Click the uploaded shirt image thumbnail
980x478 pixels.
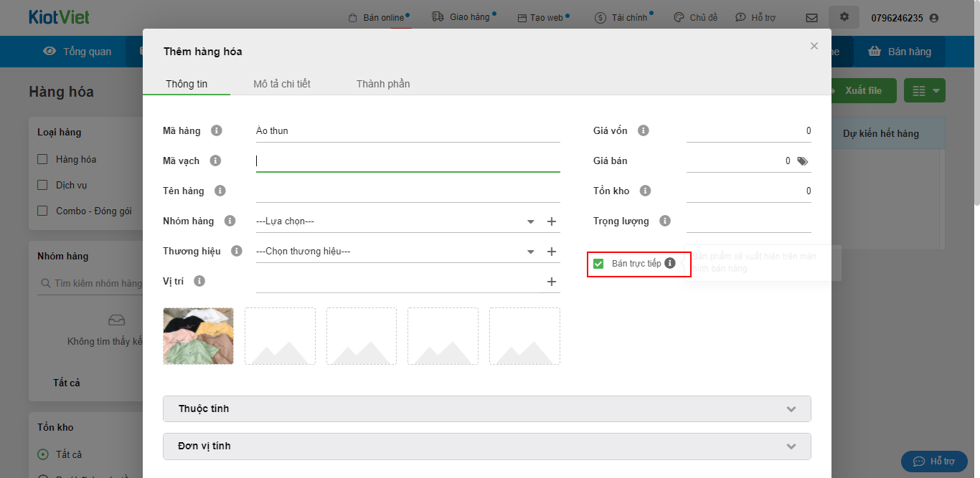click(199, 336)
